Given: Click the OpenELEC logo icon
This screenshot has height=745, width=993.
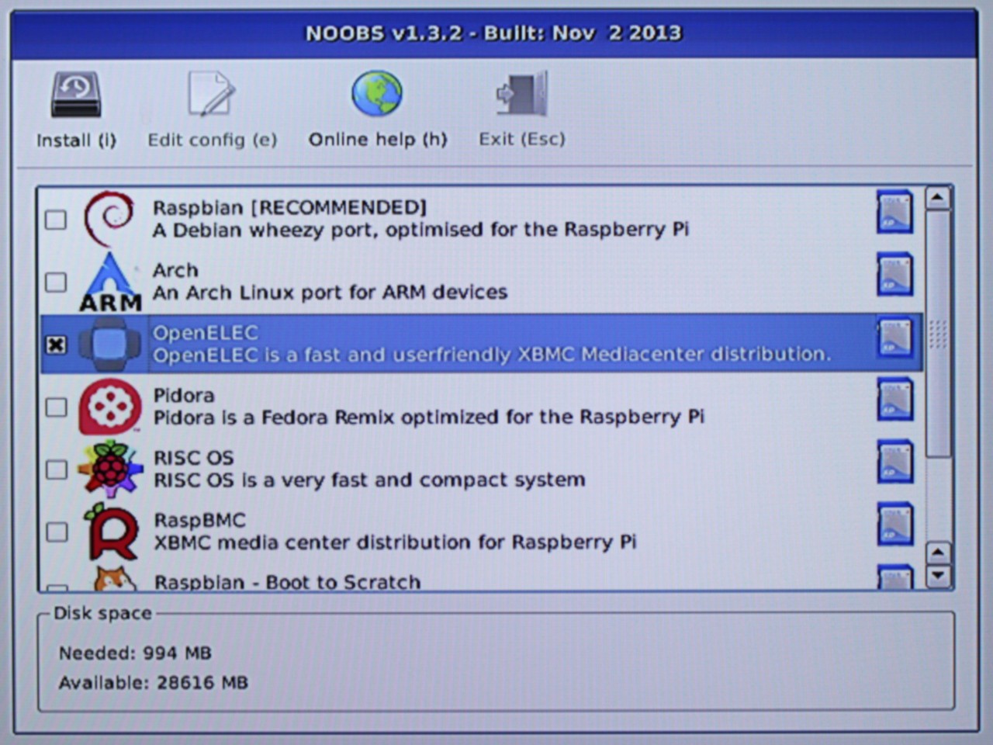Looking at the screenshot, I should tap(110, 344).
